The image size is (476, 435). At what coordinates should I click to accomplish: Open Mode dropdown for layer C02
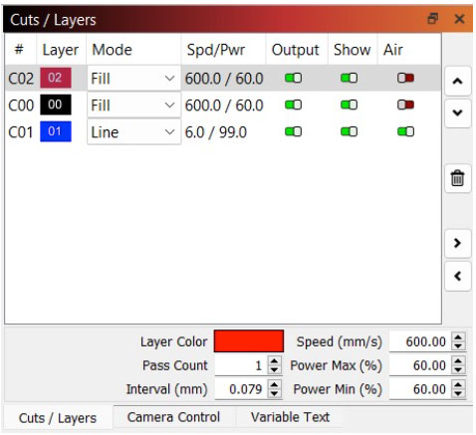click(x=133, y=79)
